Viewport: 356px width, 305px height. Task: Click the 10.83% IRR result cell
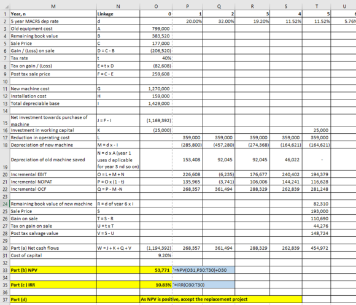[156, 285]
